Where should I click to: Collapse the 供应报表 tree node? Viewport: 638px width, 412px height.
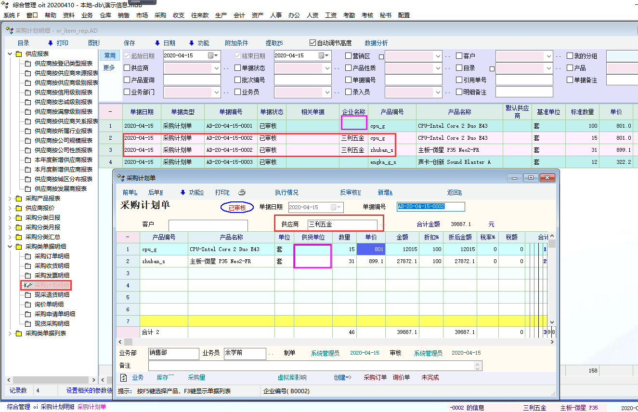[11, 53]
